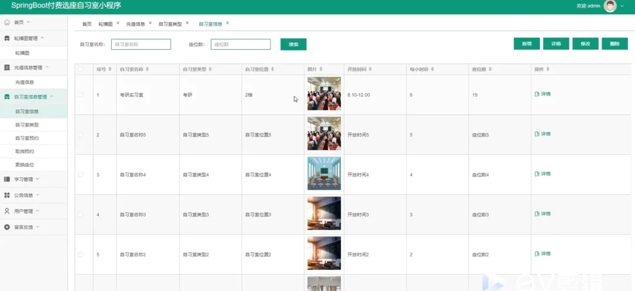This screenshot has height=291, width=635.
Task: Click the home icon in sidebar
Action: coord(7,22)
